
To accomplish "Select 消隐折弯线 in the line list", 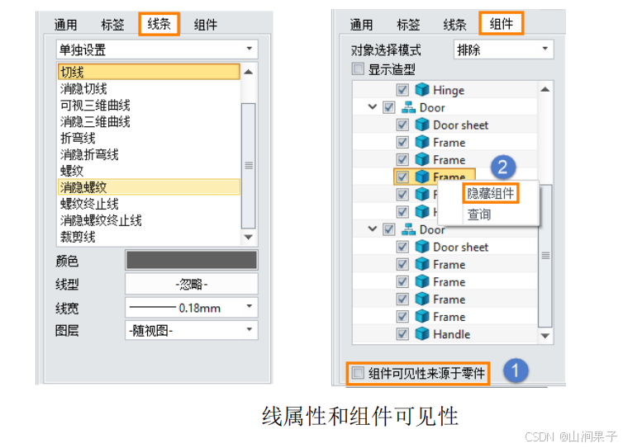I will 149,154.
